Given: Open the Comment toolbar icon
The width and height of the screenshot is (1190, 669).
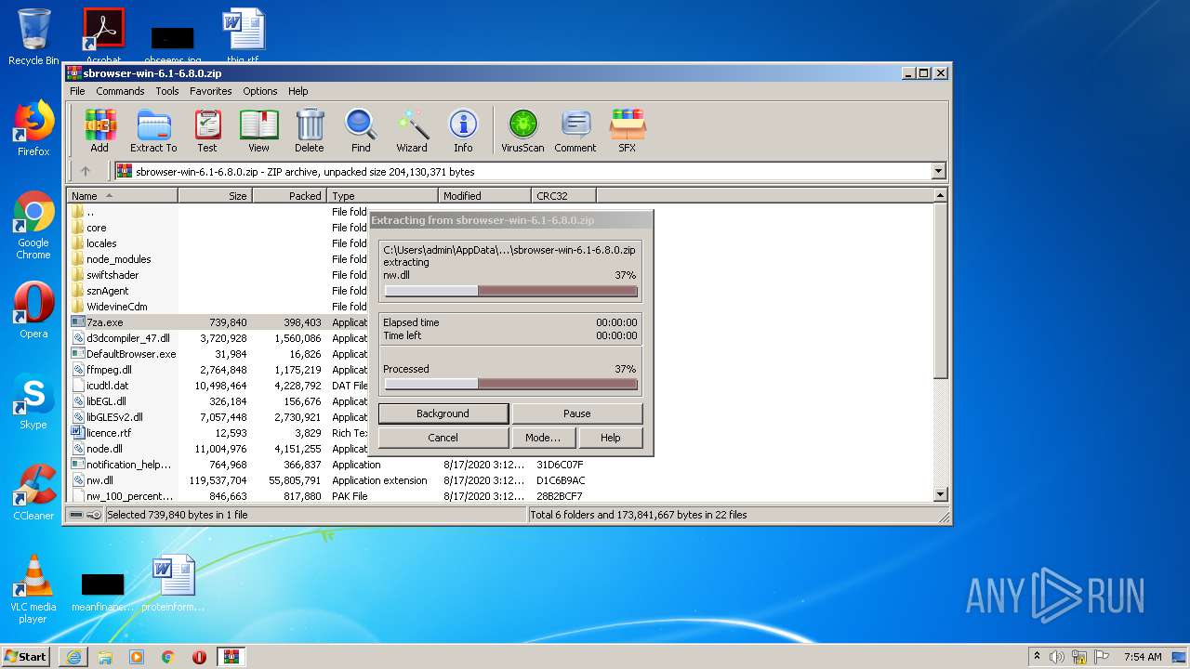Looking at the screenshot, I should point(575,130).
